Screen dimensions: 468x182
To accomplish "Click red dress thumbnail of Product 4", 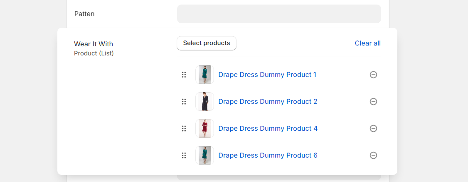I will tap(205, 128).
